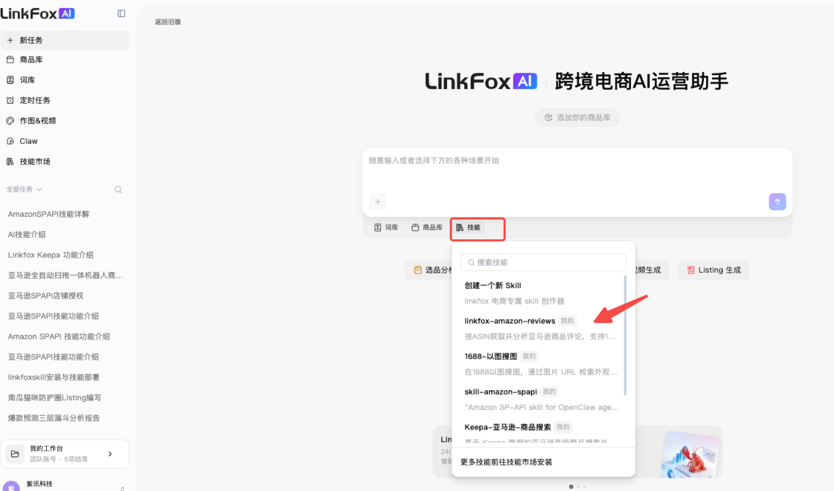Toggle the 技能 skills chip
This screenshot has width=834, height=491.
point(468,227)
